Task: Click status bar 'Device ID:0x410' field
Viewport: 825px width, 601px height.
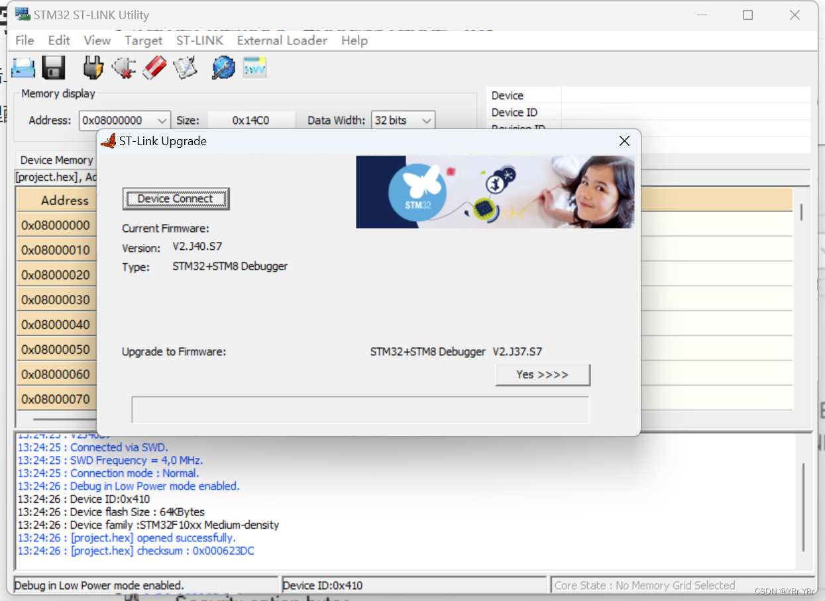Action: pyautogui.click(x=414, y=585)
